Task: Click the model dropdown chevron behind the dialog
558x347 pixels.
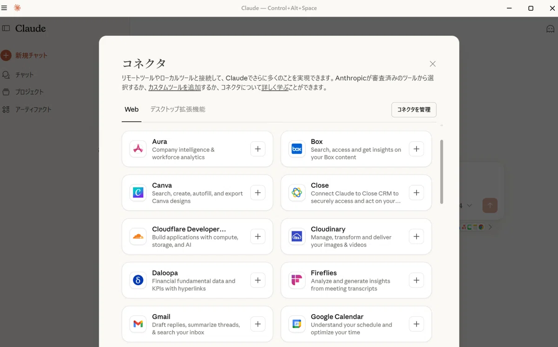Action: coord(469,205)
